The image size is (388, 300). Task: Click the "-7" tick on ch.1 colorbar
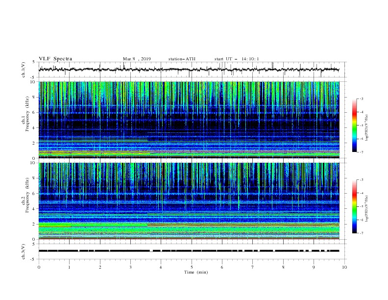click(x=361, y=152)
